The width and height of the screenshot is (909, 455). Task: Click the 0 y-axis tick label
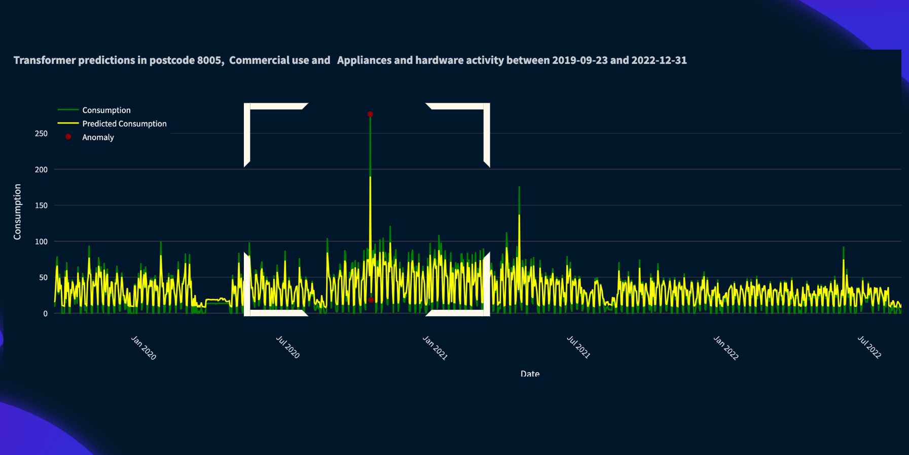[x=46, y=314]
